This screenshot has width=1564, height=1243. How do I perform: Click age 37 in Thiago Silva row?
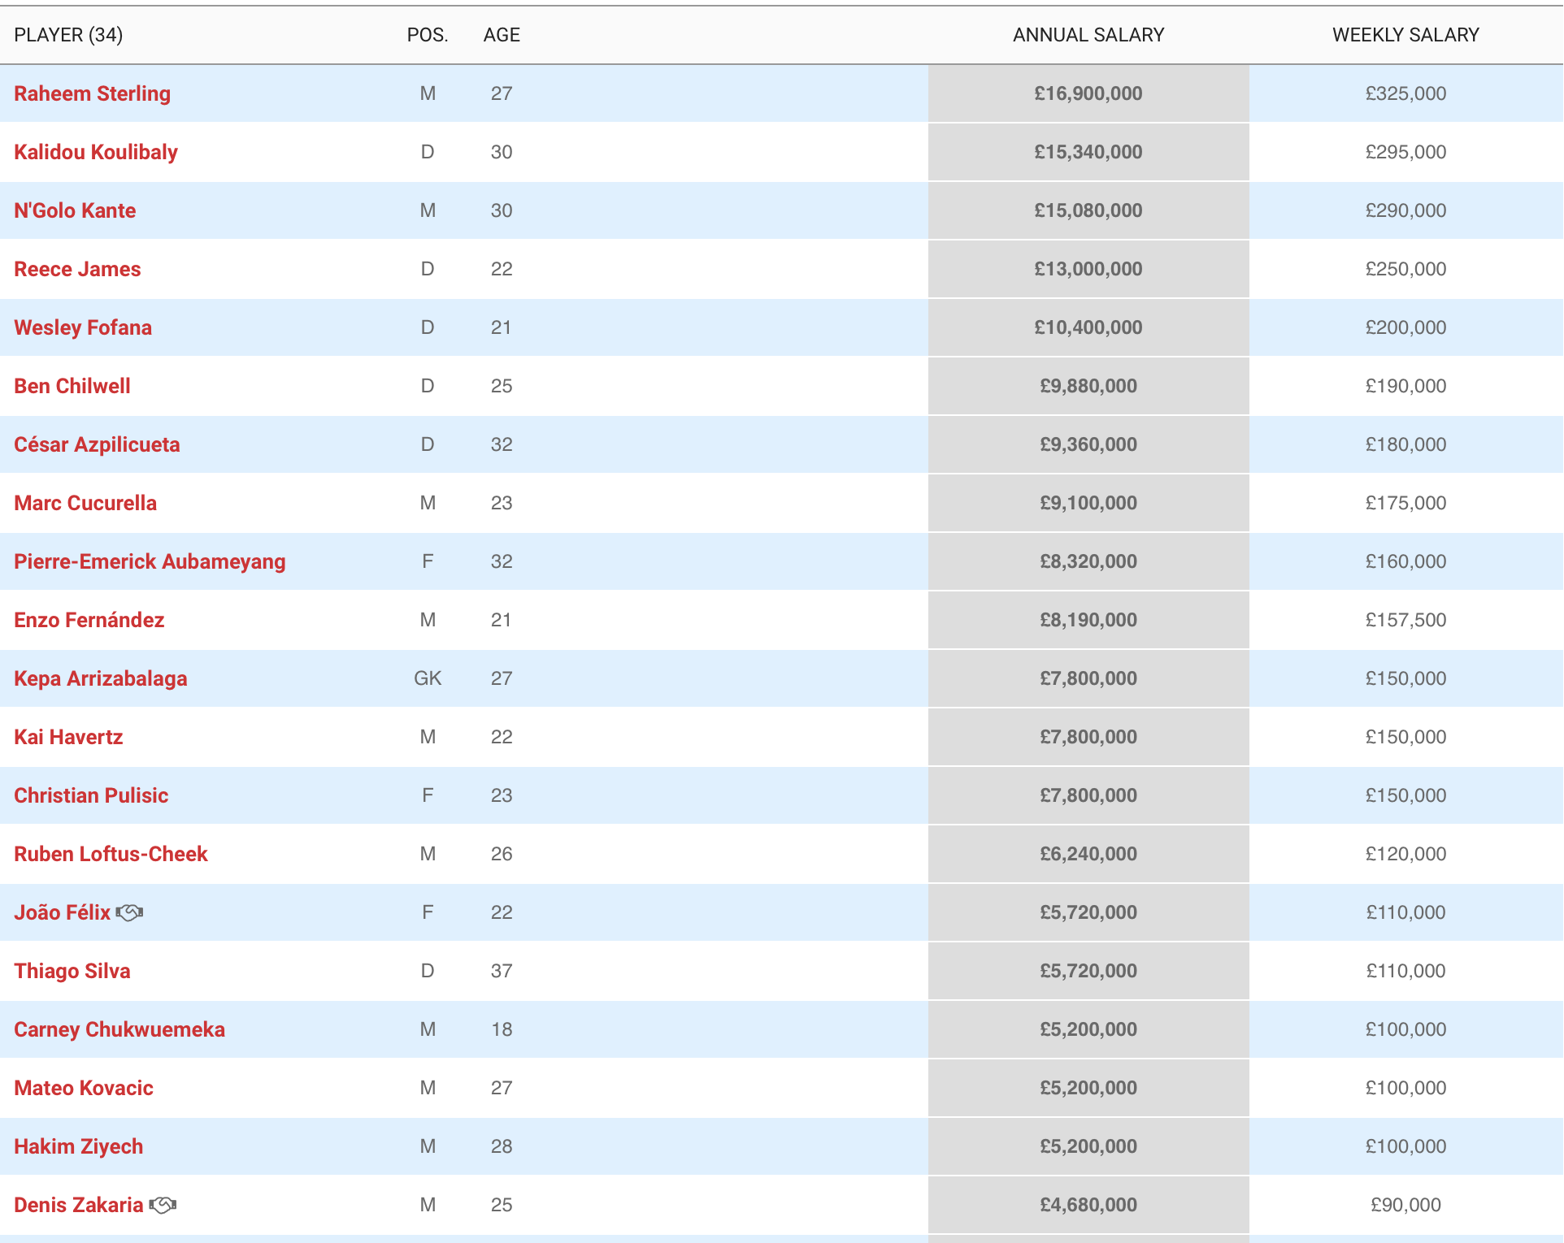click(502, 971)
